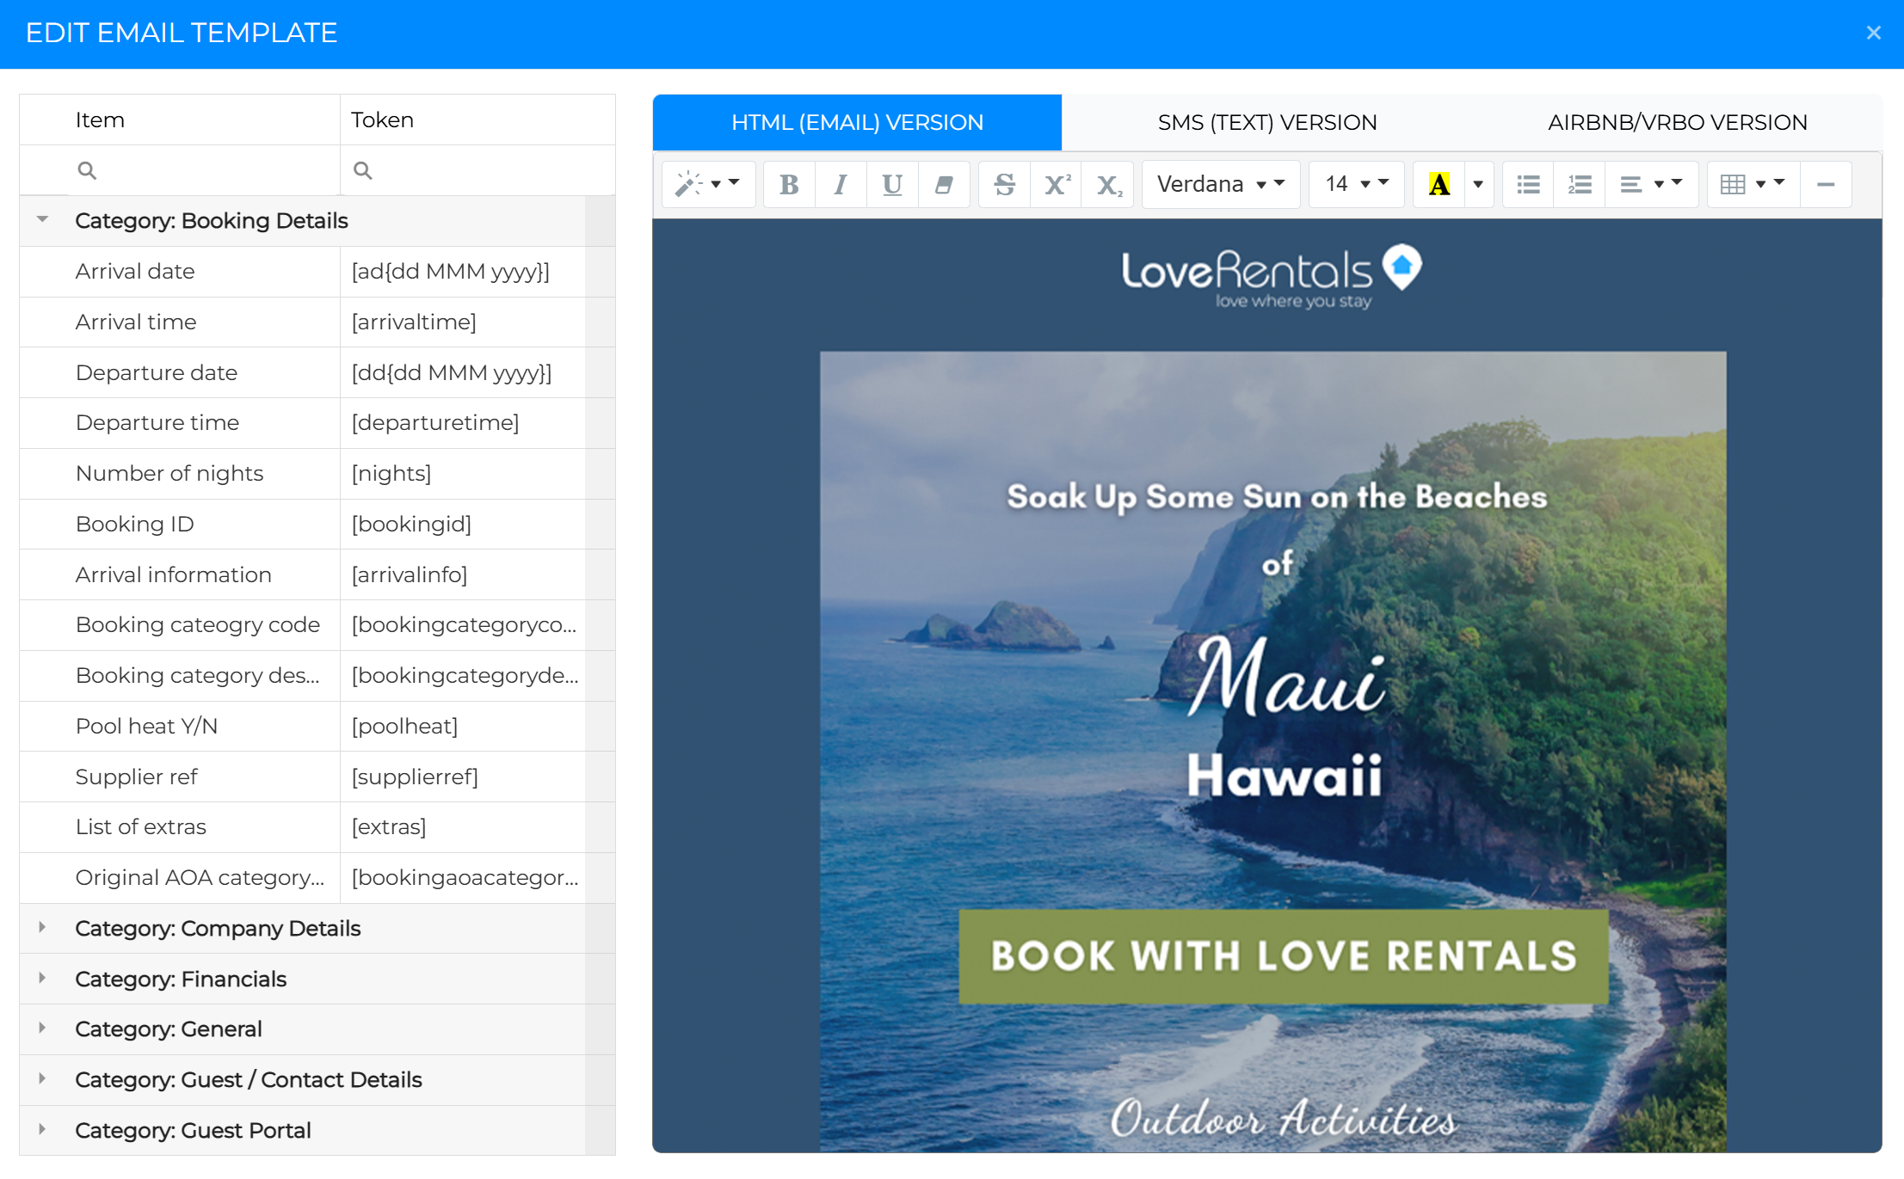Toggle superscript formatting

[x=1057, y=184]
